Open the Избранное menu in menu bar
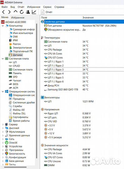The width and height of the screenshot is (124, 169). click(x=34, y=7)
